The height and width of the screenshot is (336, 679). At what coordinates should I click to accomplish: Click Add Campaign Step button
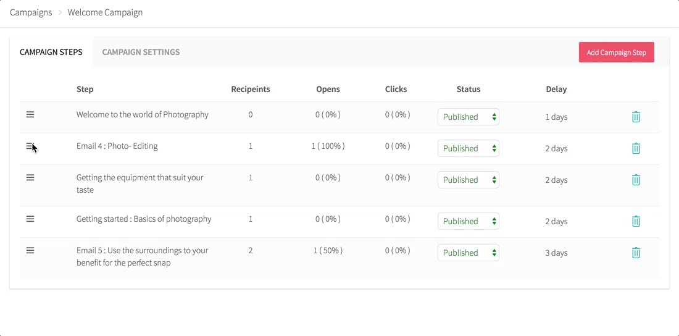click(616, 52)
